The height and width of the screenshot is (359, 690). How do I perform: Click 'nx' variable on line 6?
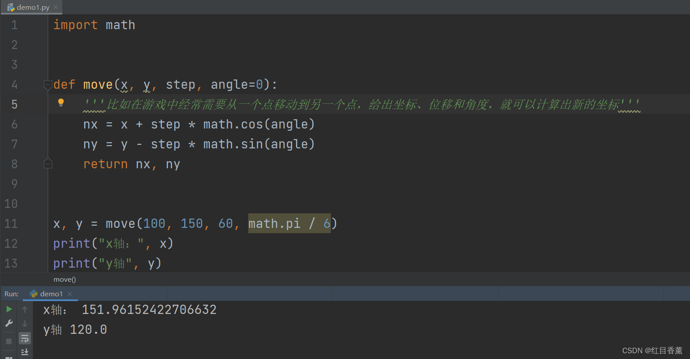tap(91, 125)
